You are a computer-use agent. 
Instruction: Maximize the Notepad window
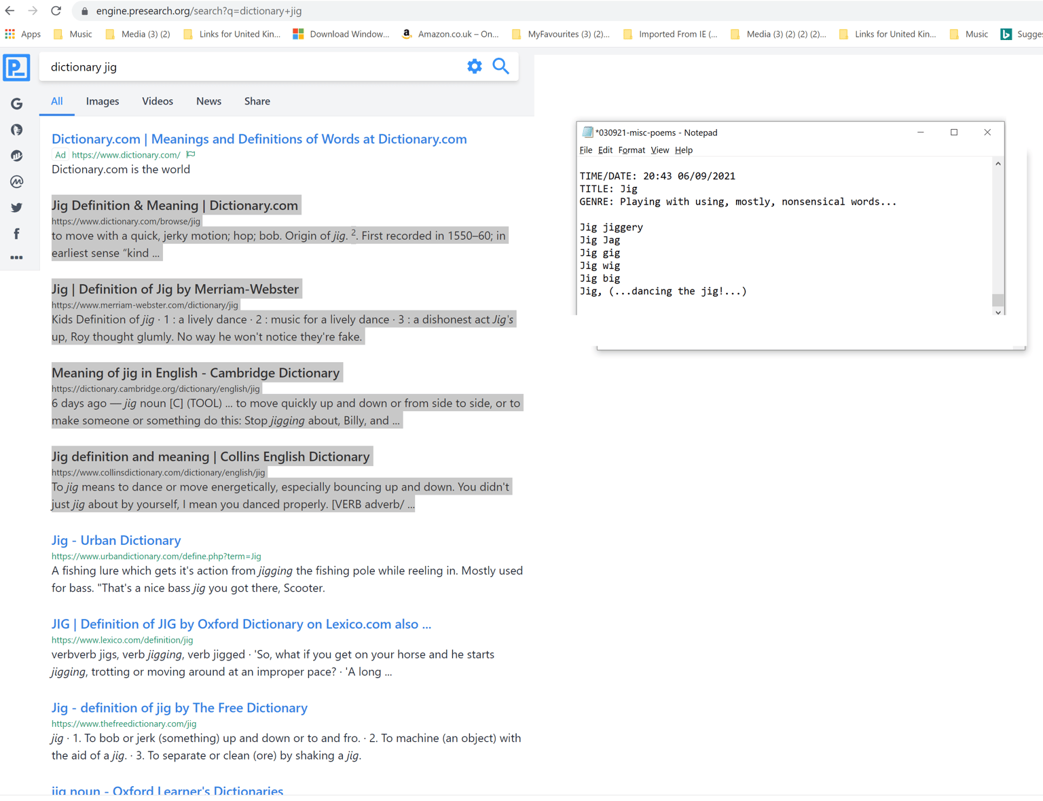[x=954, y=132]
